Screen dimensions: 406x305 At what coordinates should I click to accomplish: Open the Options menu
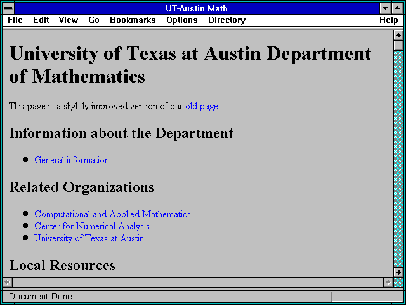[x=182, y=20]
